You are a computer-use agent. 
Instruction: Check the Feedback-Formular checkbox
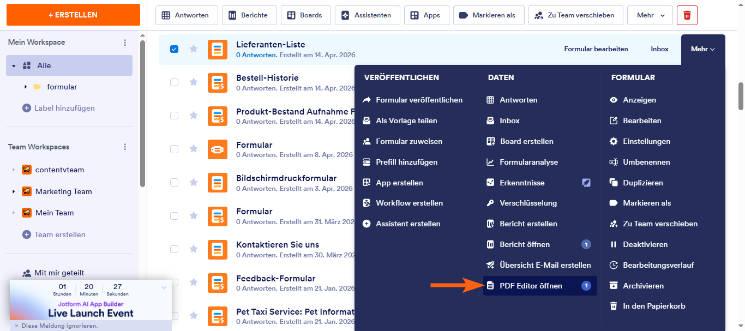174,282
